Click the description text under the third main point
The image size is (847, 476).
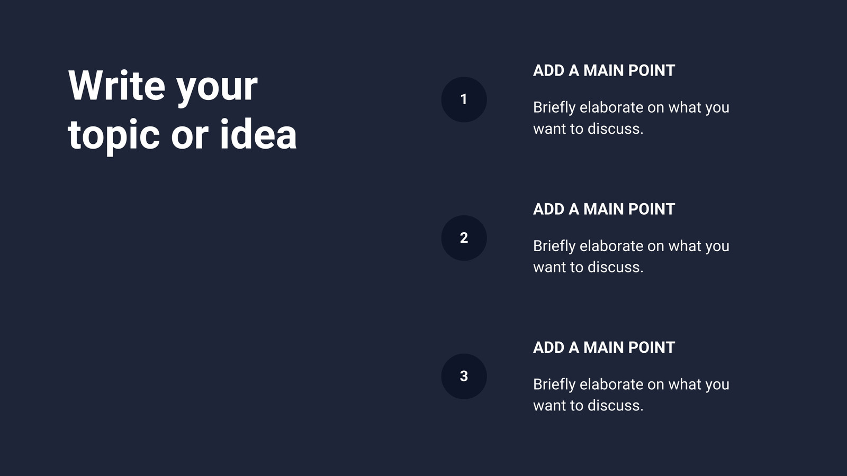point(631,395)
